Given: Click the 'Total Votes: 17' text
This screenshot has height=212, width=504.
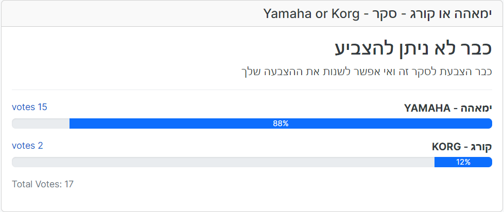Looking at the screenshot, I should 43,184.
